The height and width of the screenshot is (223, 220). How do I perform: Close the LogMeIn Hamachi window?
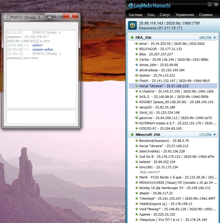coord(216,5)
